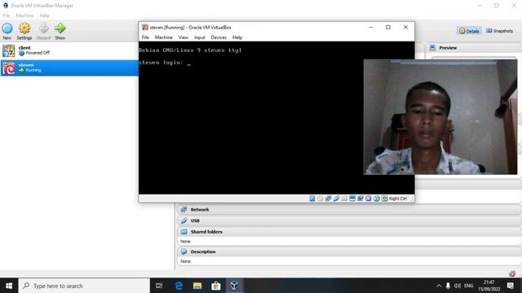The width and height of the screenshot is (522, 293).
Task: Collapse the Description section header
Action: (349, 251)
